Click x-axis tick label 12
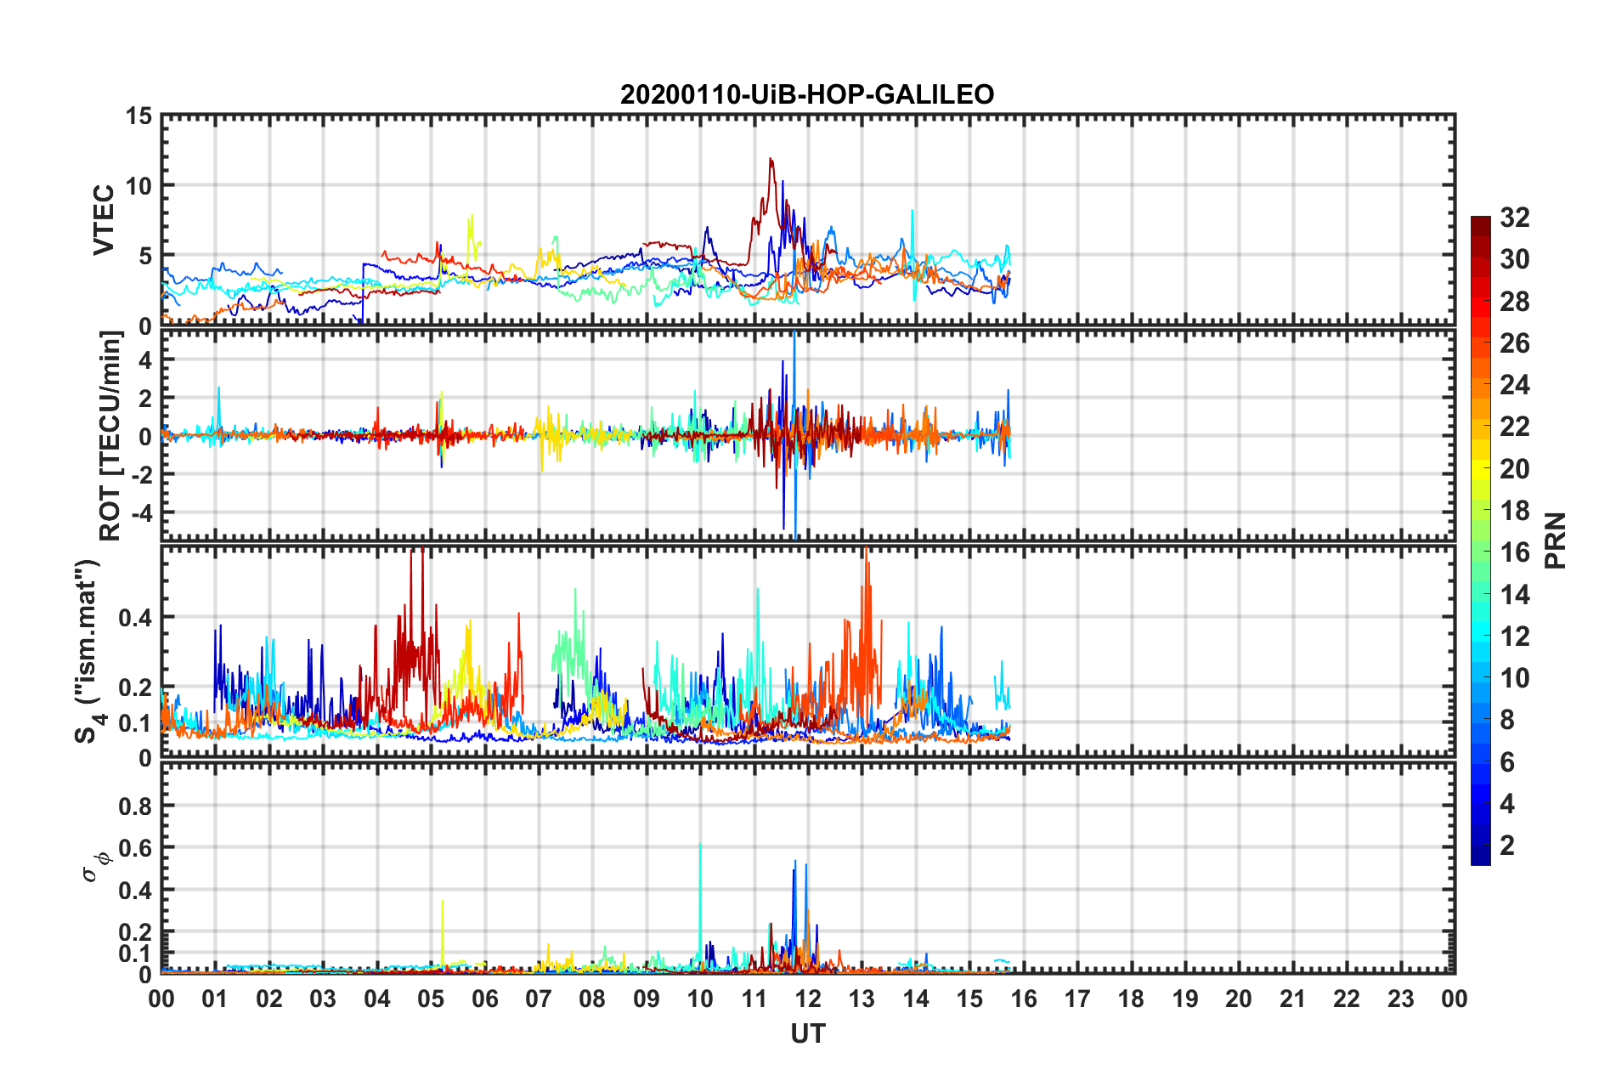Viewport: 1616px width, 1081px height. 808,999
